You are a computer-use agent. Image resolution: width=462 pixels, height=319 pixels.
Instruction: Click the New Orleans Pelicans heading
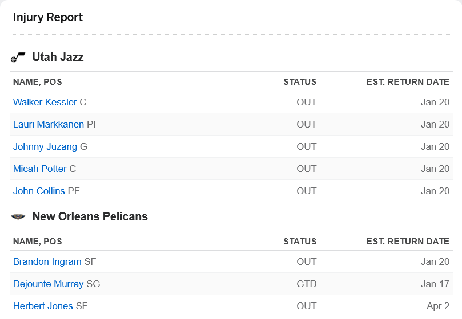click(90, 216)
